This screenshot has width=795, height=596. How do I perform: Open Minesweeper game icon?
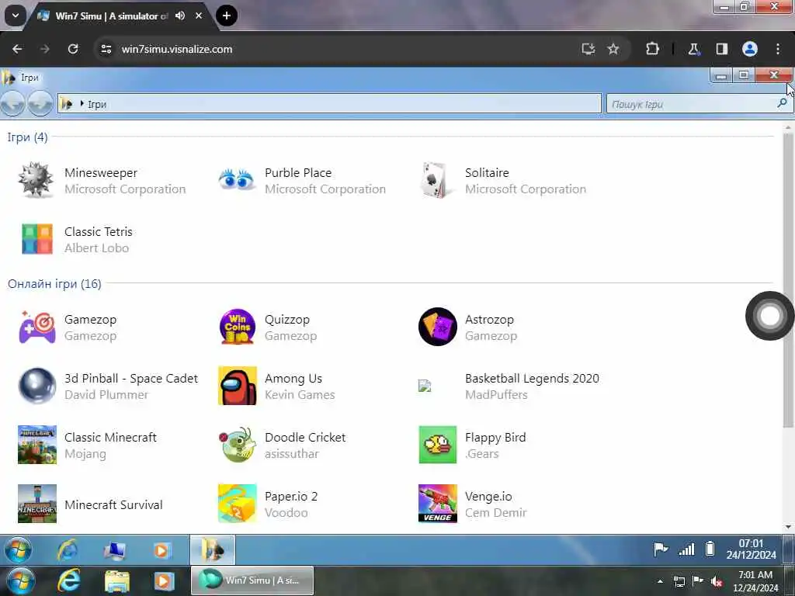(x=36, y=180)
